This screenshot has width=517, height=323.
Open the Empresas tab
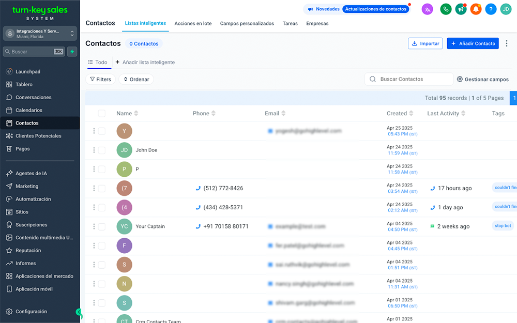tap(317, 23)
